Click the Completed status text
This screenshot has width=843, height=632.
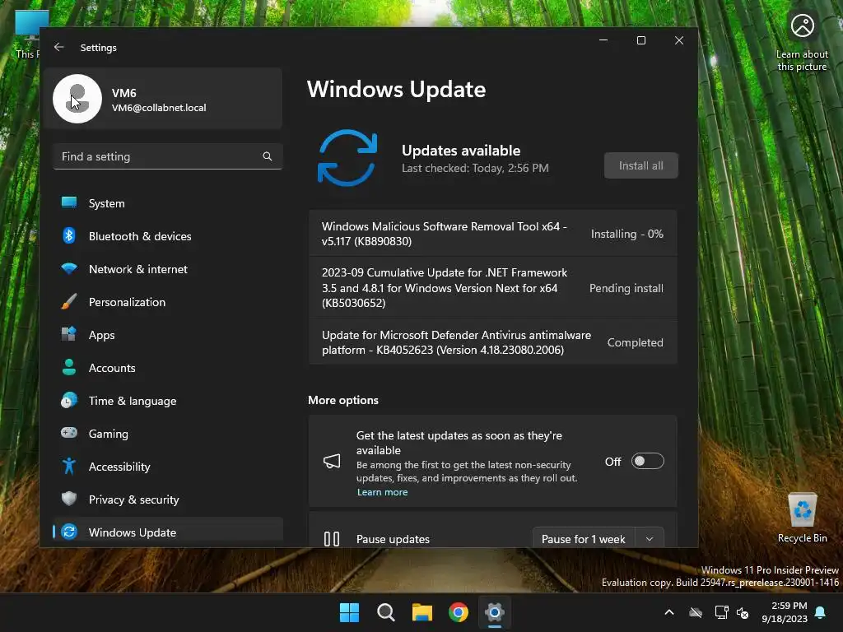[x=635, y=342]
